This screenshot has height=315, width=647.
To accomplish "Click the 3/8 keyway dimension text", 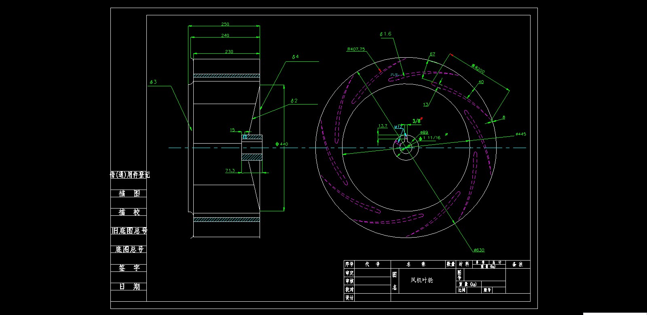I will [x=416, y=121].
